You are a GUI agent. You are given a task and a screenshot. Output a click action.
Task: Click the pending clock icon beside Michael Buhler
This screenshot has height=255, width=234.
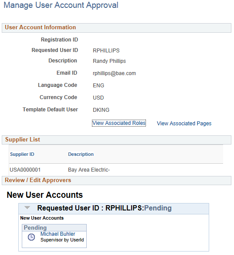(31, 237)
